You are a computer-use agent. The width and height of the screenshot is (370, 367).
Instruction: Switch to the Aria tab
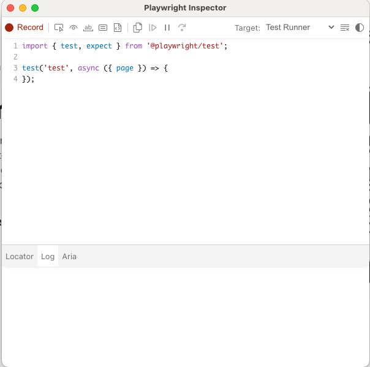(x=69, y=257)
